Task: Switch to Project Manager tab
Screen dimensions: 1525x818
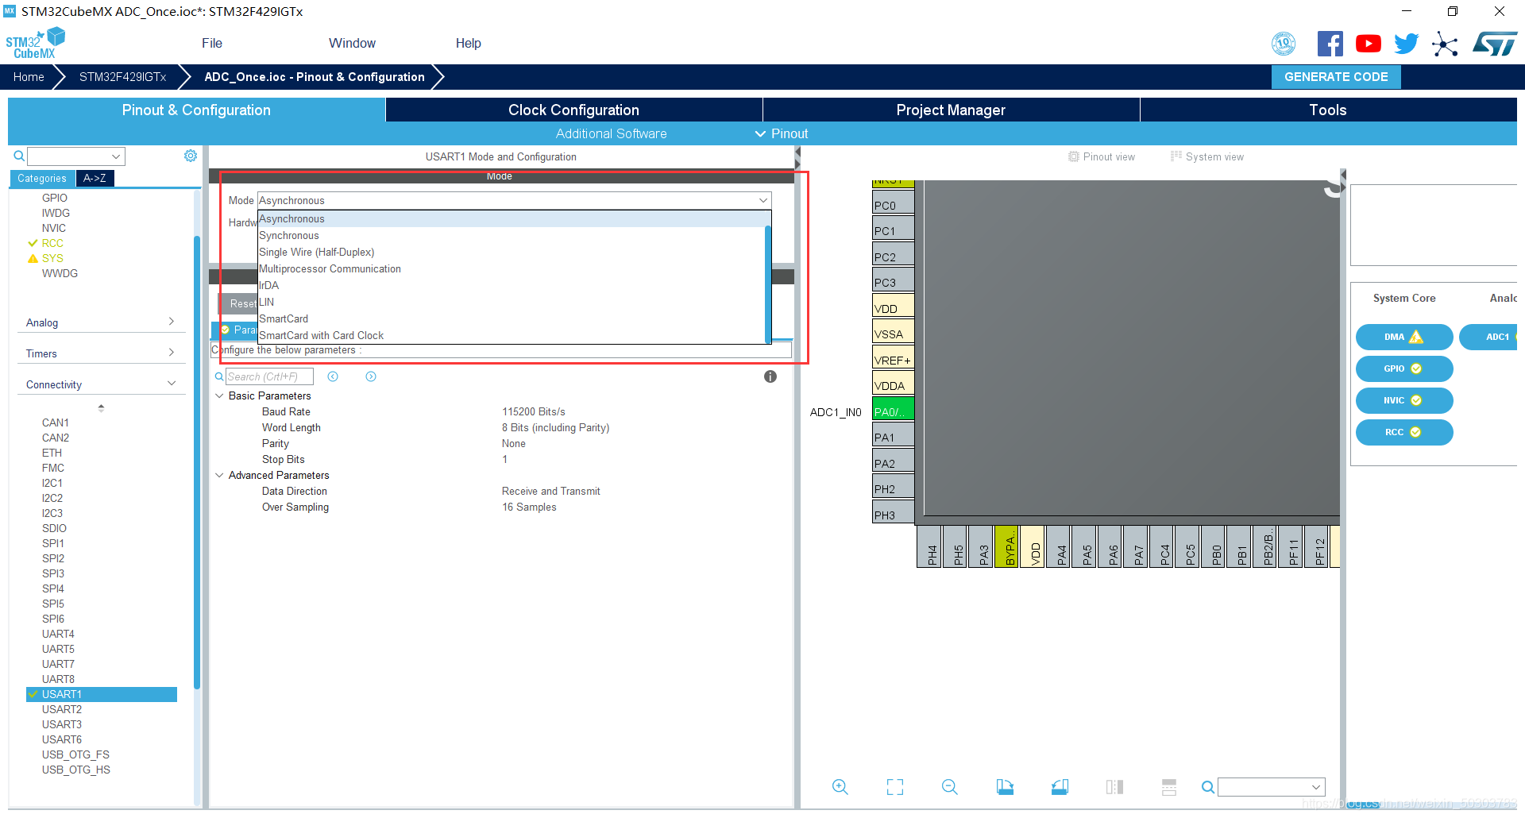Action: 951,110
